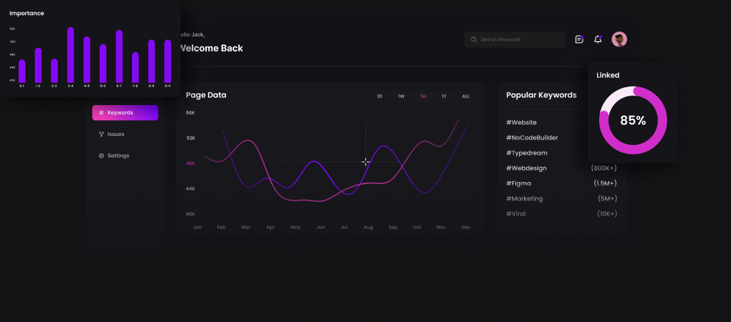This screenshot has height=322, width=731.
Task: Select the #NoCodeBuilder keyword
Action: pyautogui.click(x=532, y=137)
